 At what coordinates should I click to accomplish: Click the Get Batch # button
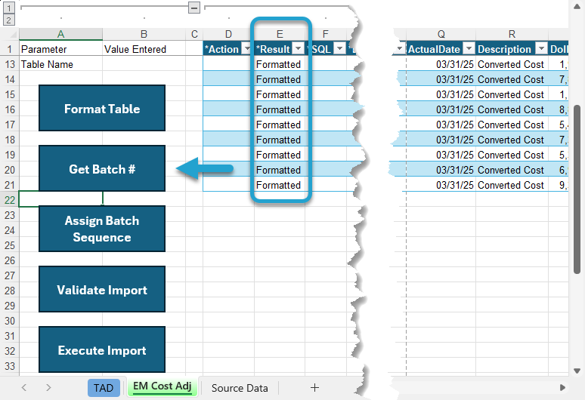tap(102, 168)
